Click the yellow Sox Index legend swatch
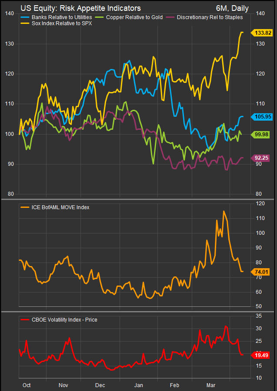 pyautogui.click(x=25, y=23)
